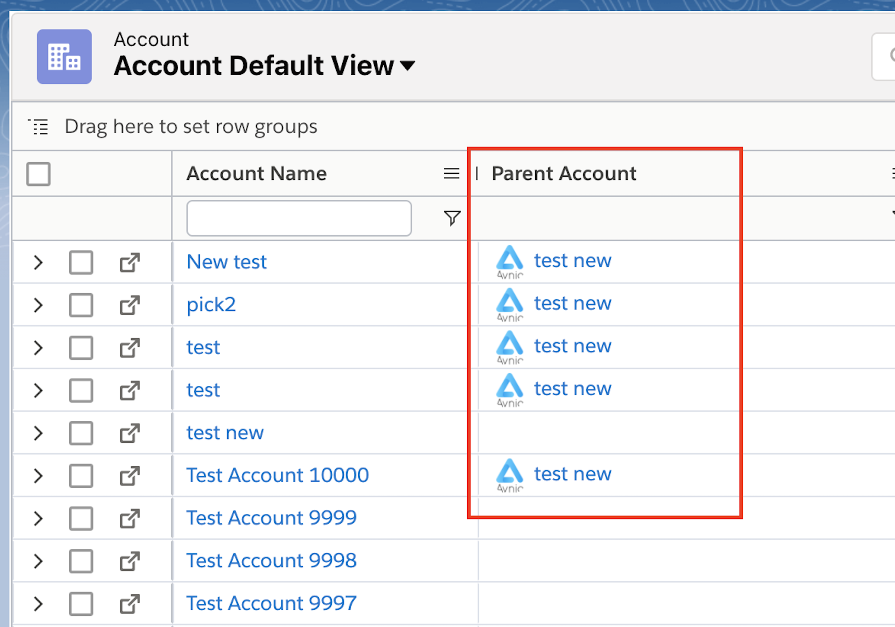Expand the pick2 row
The height and width of the screenshot is (627, 895).
tap(38, 305)
